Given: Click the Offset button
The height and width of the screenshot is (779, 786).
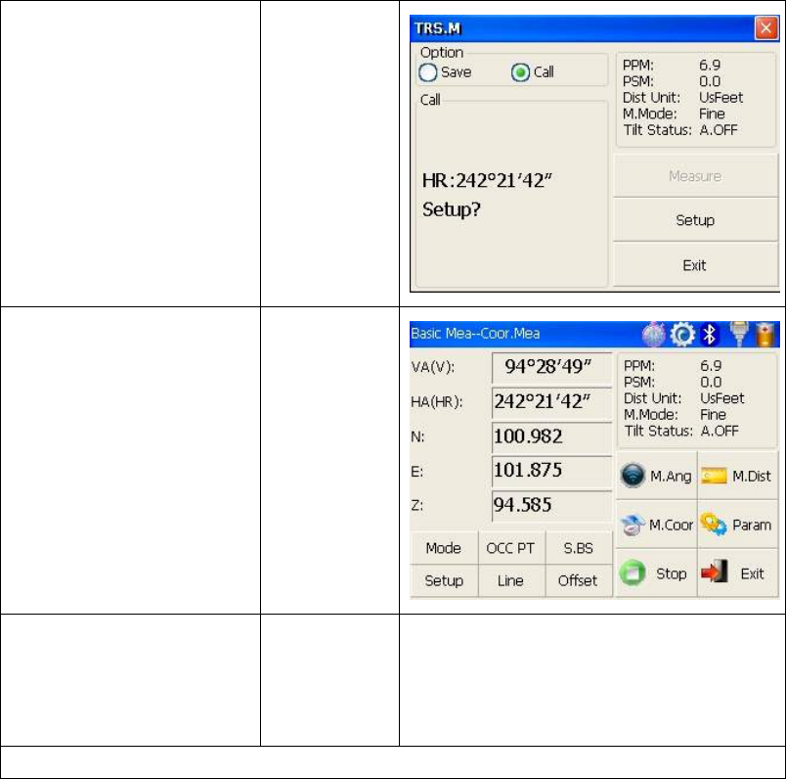Looking at the screenshot, I should click(579, 580).
